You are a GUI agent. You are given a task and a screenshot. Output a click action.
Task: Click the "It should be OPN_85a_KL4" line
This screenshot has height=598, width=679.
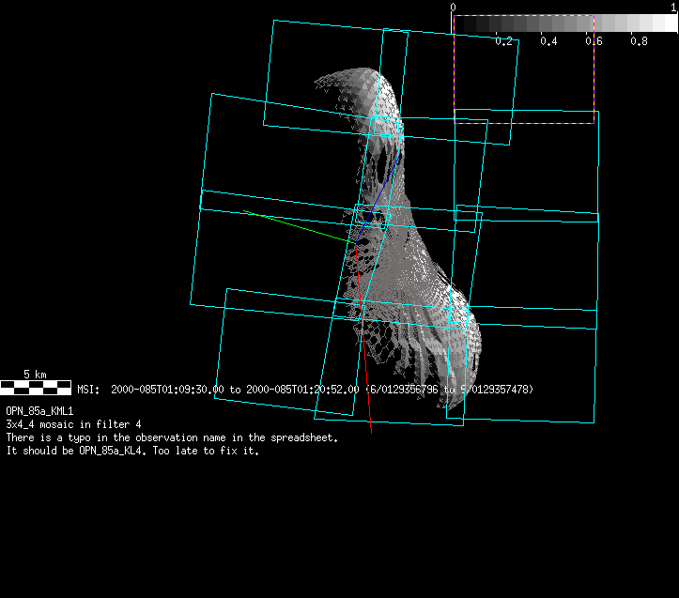(x=131, y=451)
